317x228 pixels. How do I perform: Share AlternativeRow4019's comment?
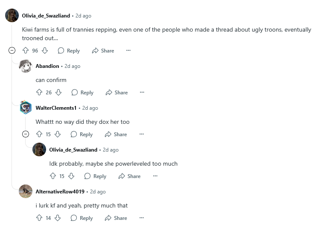116,218
